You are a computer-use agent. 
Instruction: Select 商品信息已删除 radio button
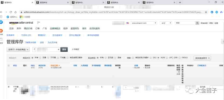pos(67,58)
